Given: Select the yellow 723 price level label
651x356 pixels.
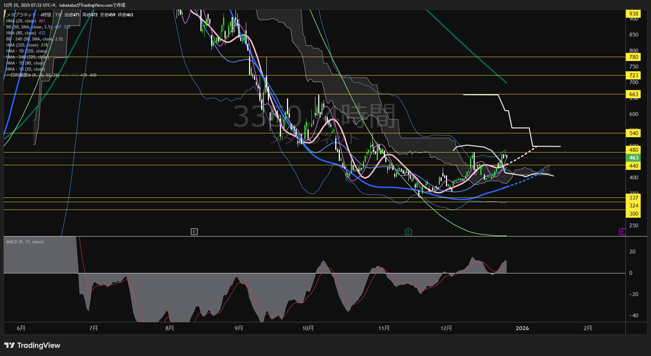Looking at the screenshot, I should point(633,76).
